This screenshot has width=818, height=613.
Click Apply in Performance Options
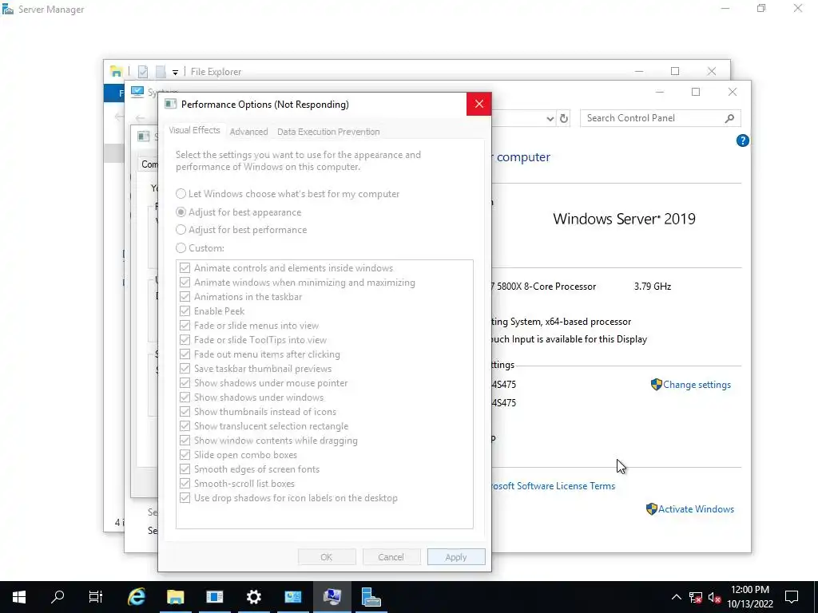pos(456,557)
